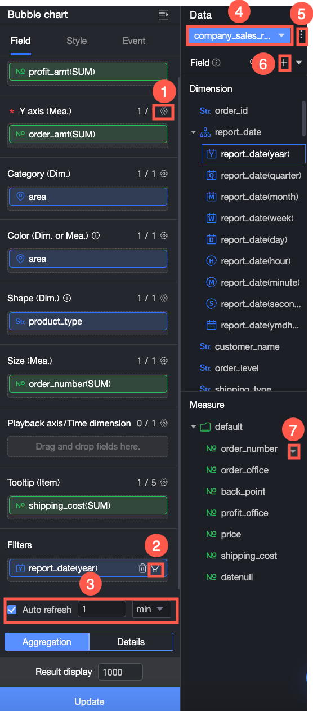Click the Result display input field
Image resolution: width=313 pixels, height=711 pixels.
point(120,672)
